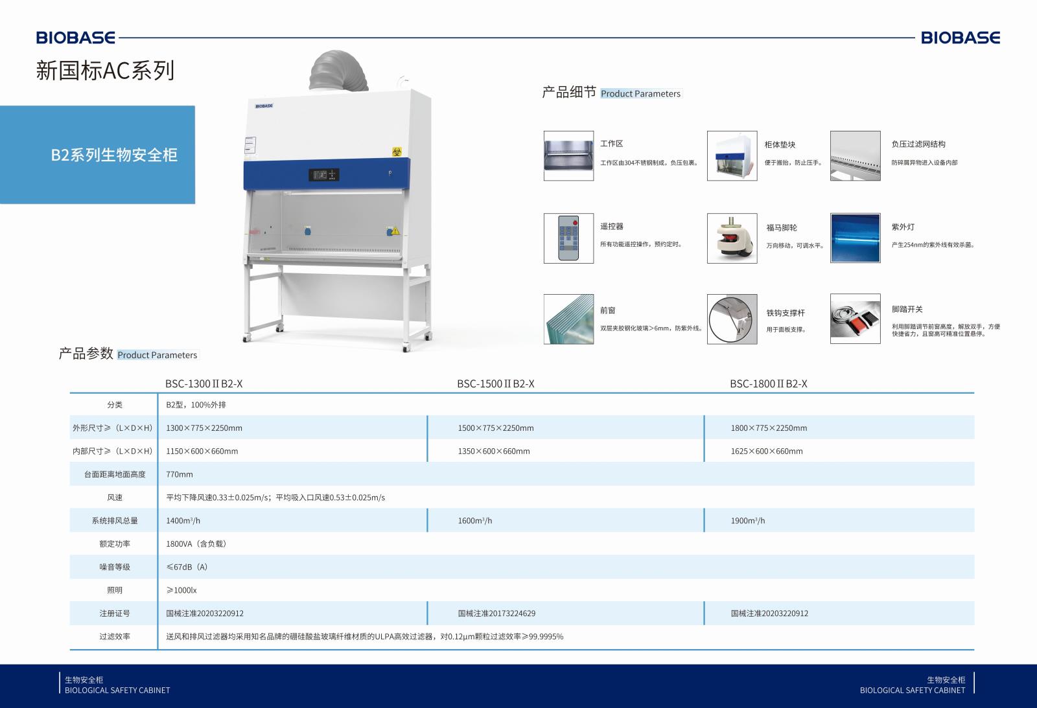Image resolution: width=1037 pixels, height=708 pixels.
Task: Click the foot switch (脚踏开关) image
Action: [x=855, y=319]
